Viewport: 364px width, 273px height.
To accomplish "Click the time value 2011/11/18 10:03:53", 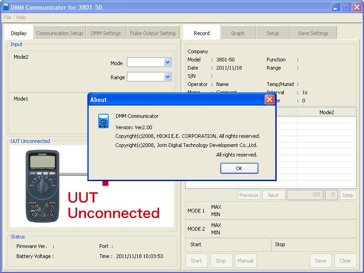I will click(x=140, y=256).
